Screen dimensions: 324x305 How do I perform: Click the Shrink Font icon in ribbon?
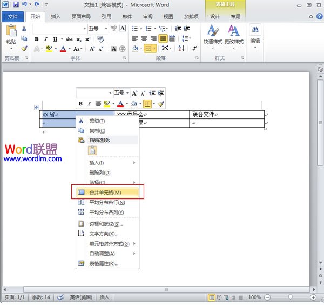pyautogui.click(x=100, y=49)
